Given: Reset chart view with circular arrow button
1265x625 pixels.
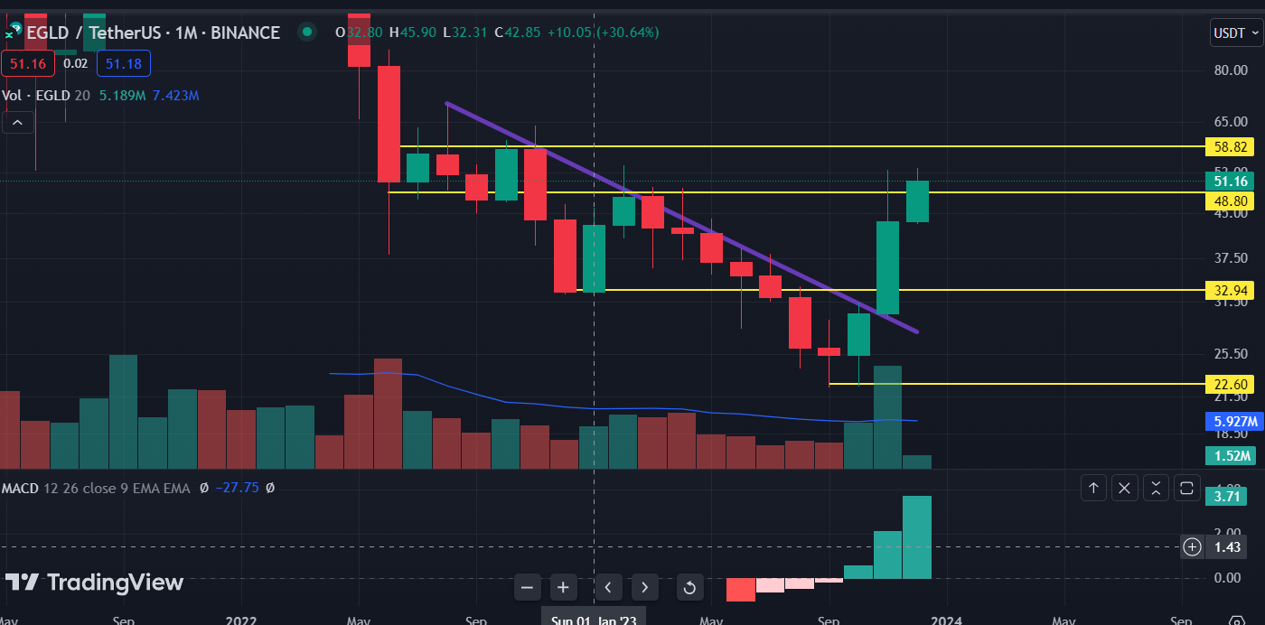Looking at the screenshot, I should click(x=689, y=588).
